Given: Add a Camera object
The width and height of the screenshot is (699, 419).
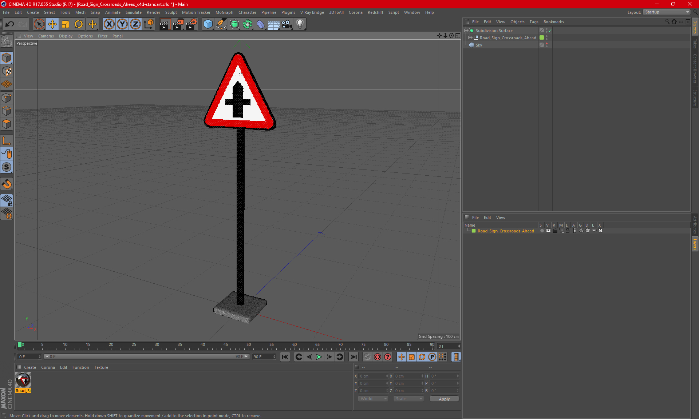Looking at the screenshot, I should tap(287, 24).
